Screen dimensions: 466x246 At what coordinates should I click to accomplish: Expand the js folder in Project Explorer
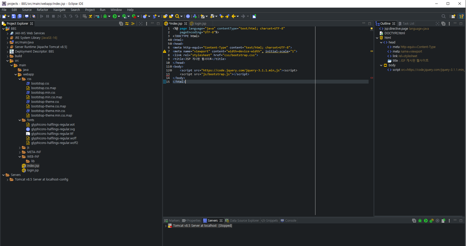click(x=20, y=147)
